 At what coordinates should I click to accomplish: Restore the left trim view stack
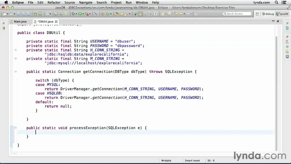coord(4,23)
